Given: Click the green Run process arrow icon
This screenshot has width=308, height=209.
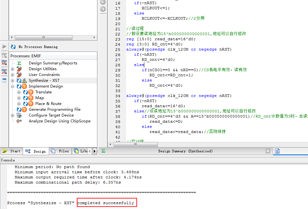Looking at the screenshot, I should (x=4, y=47).
